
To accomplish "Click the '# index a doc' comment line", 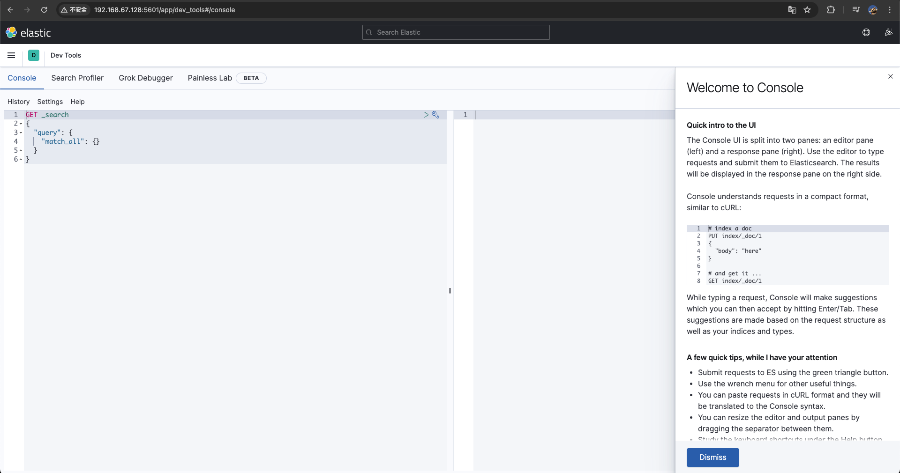I will (730, 229).
